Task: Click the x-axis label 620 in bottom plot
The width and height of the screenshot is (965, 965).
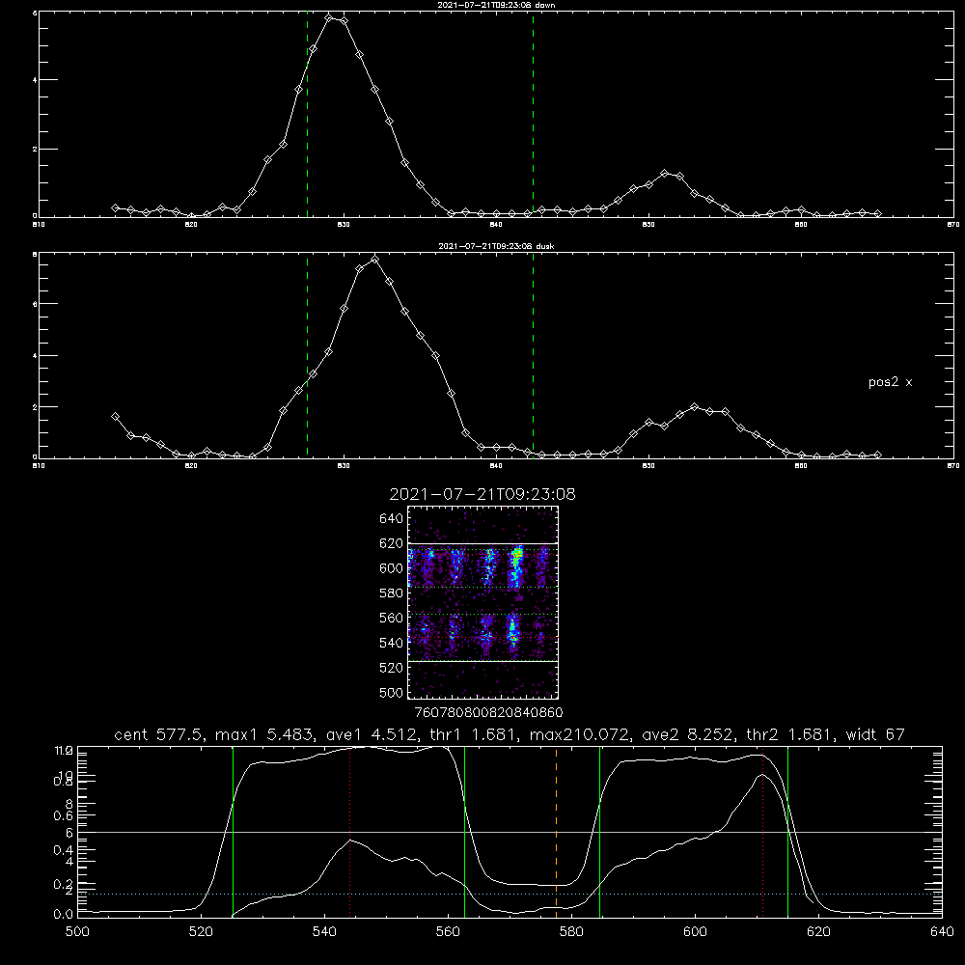Action: tap(818, 932)
